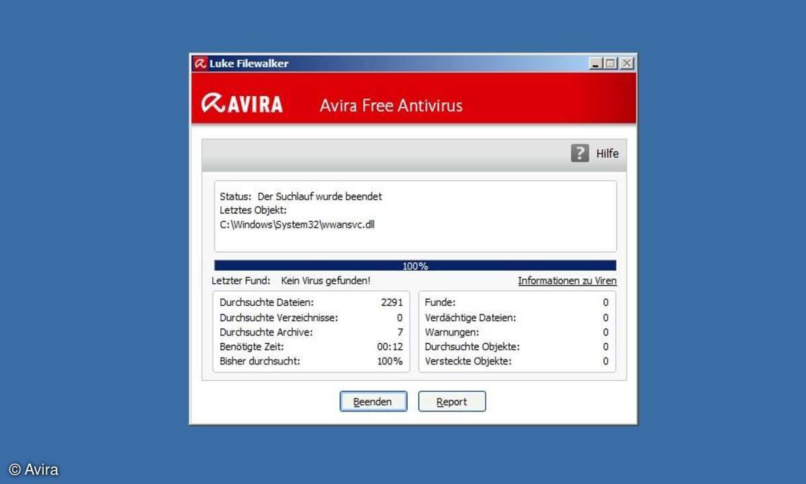
Task: Click the Avira logo in red banner
Action: (242, 104)
